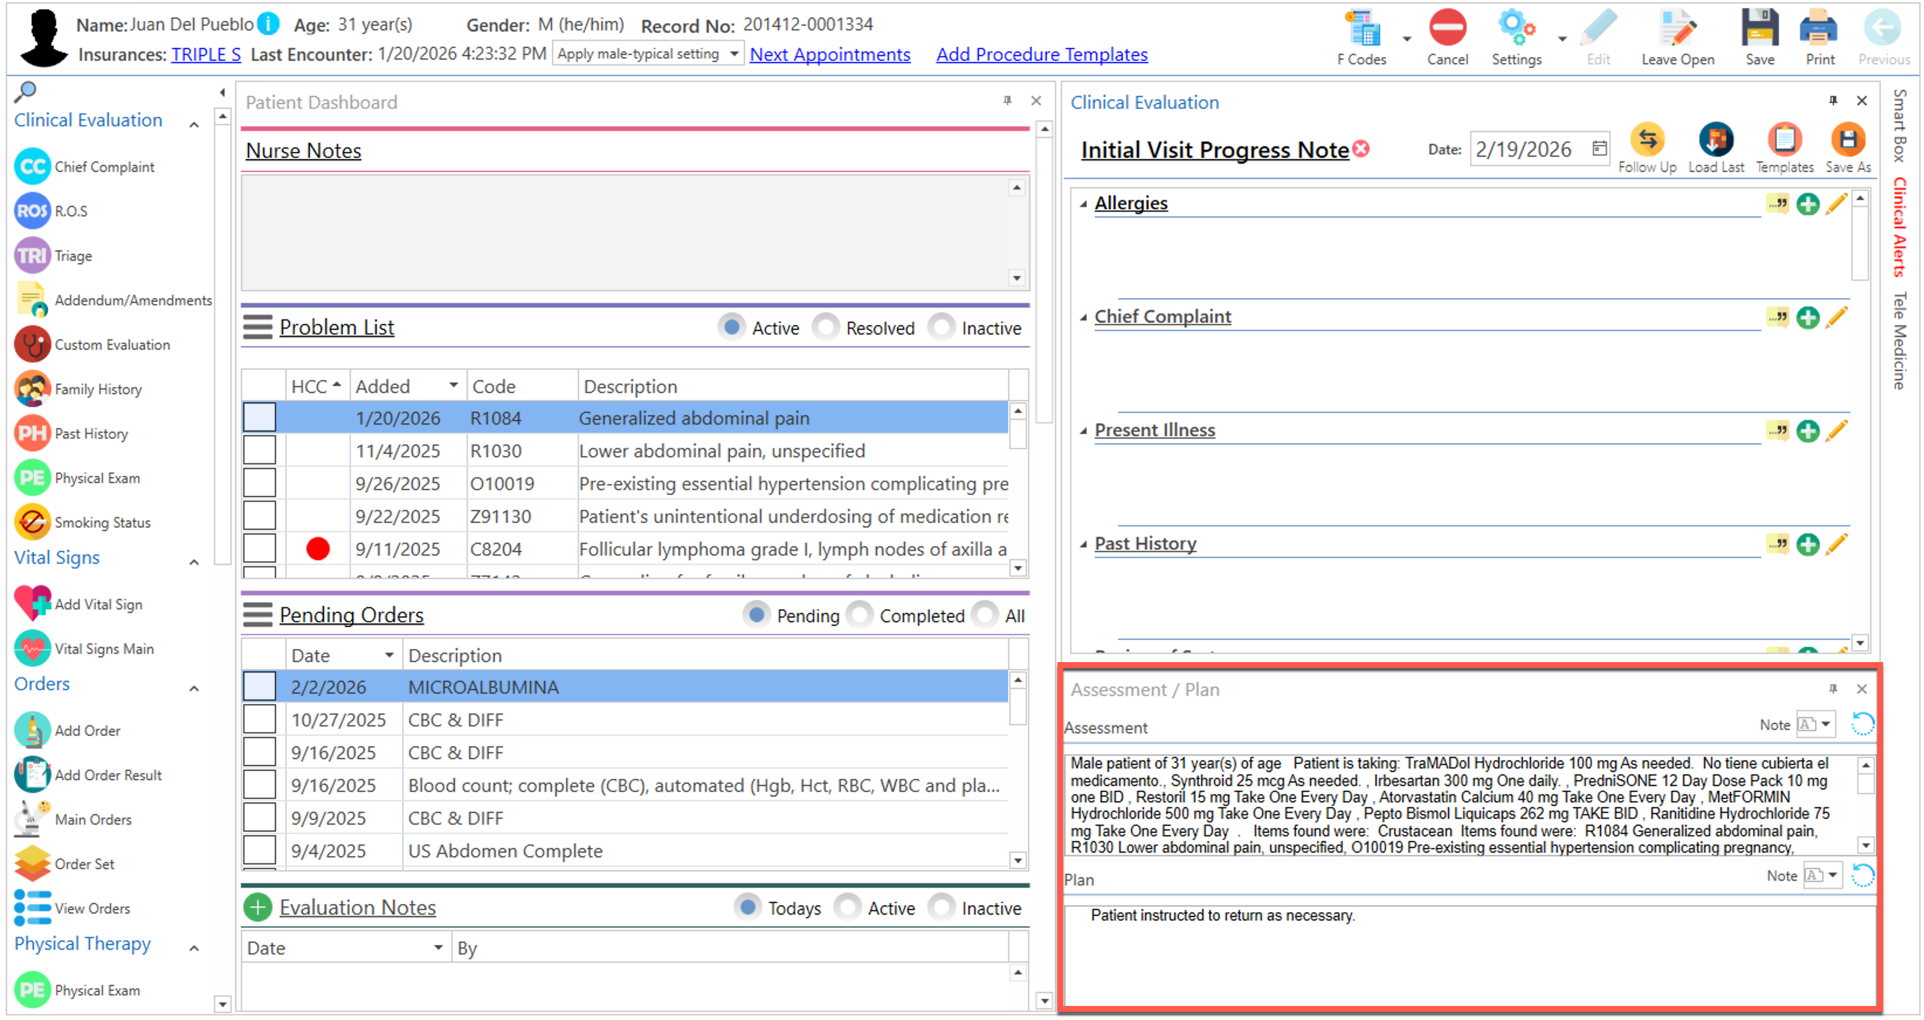Select the Resolved problem list filter
Image resolution: width=1924 pixels, height=1020 pixels.
[825, 328]
